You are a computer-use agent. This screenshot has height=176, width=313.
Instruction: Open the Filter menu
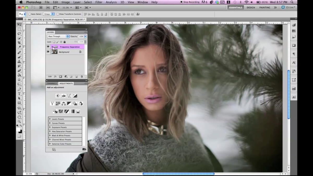point(99,2)
